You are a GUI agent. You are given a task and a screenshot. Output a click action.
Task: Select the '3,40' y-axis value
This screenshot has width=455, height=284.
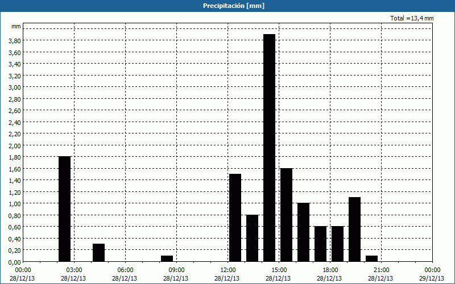[x=15, y=64]
